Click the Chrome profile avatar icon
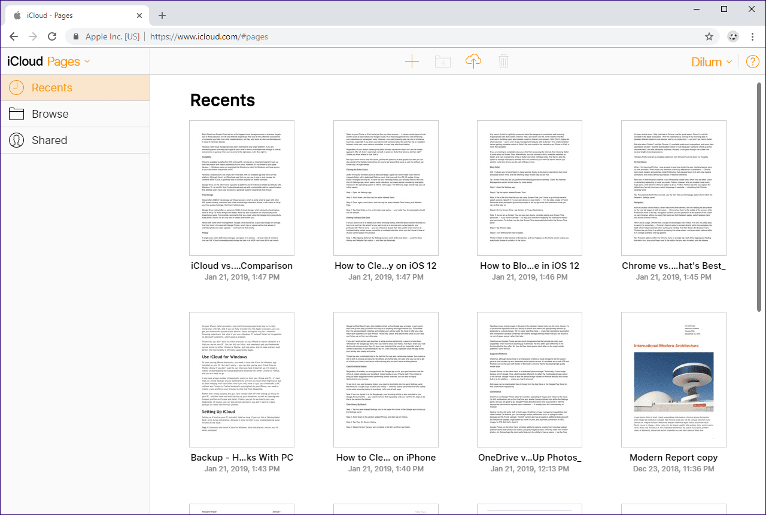 coord(733,36)
